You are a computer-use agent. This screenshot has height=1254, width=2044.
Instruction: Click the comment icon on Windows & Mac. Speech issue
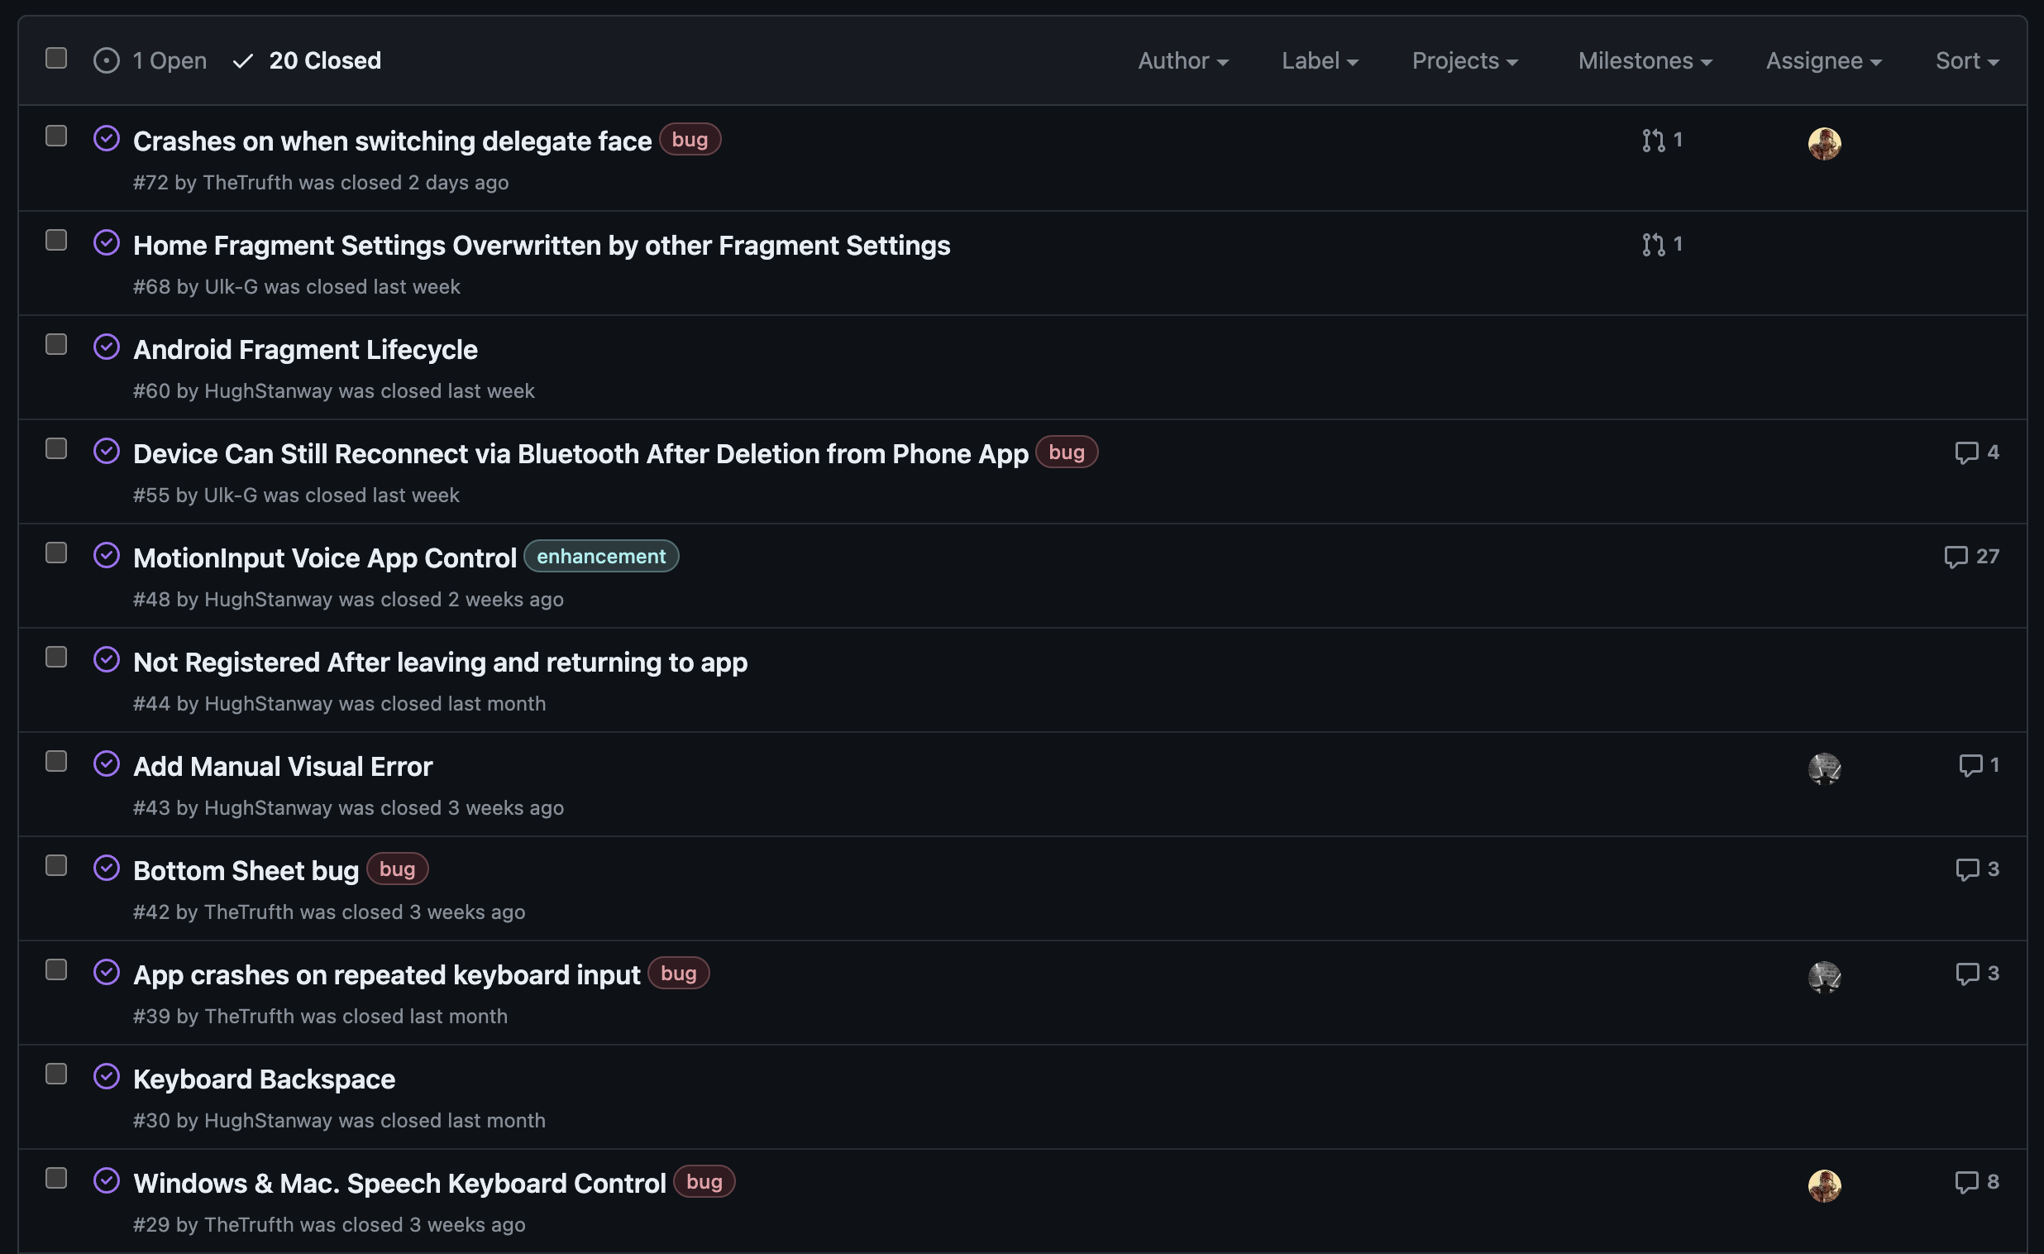click(1966, 1182)
